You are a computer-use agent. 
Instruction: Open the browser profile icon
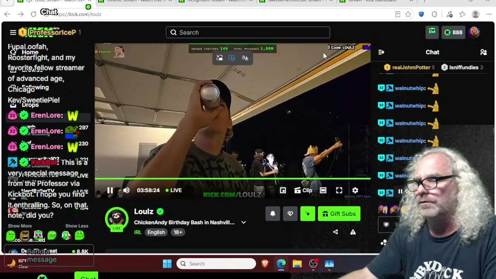(475, 14)
